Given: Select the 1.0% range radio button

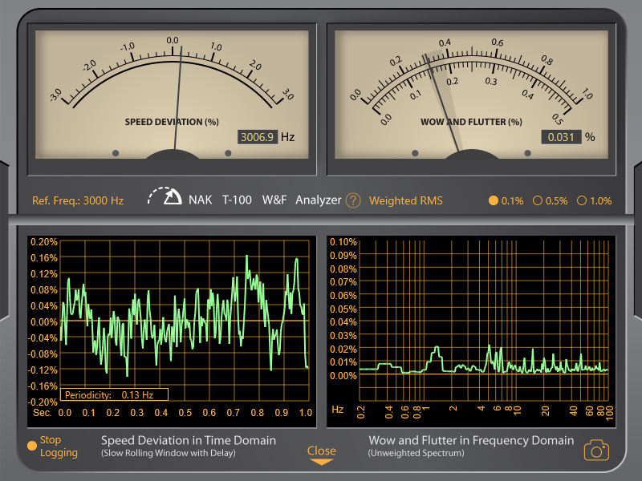Looking at the screenshot, I should 582,201.
